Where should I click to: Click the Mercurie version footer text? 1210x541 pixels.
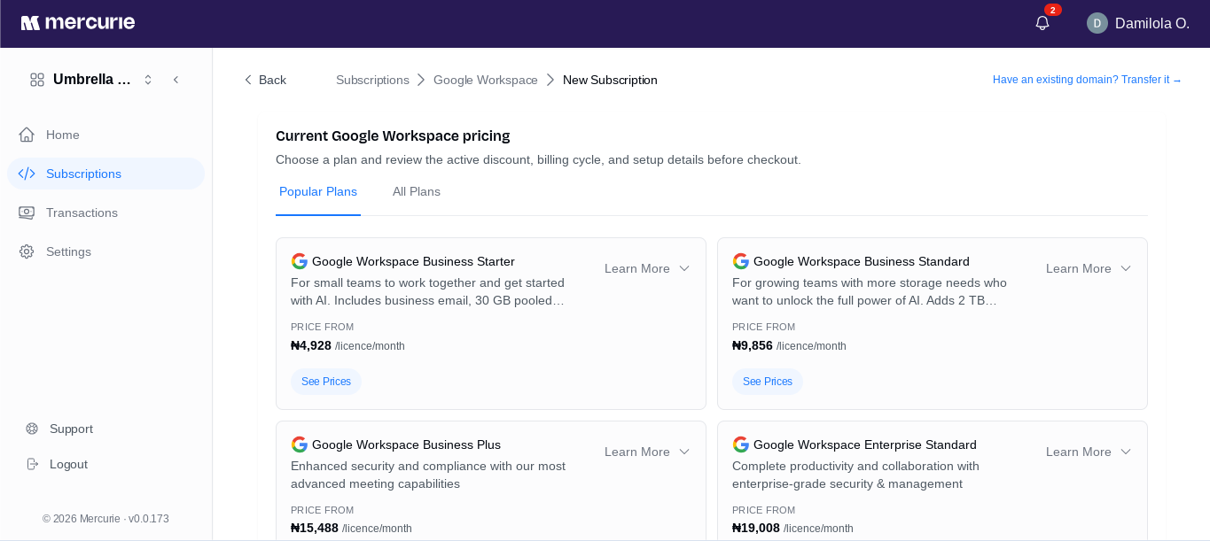click(105, 519)
